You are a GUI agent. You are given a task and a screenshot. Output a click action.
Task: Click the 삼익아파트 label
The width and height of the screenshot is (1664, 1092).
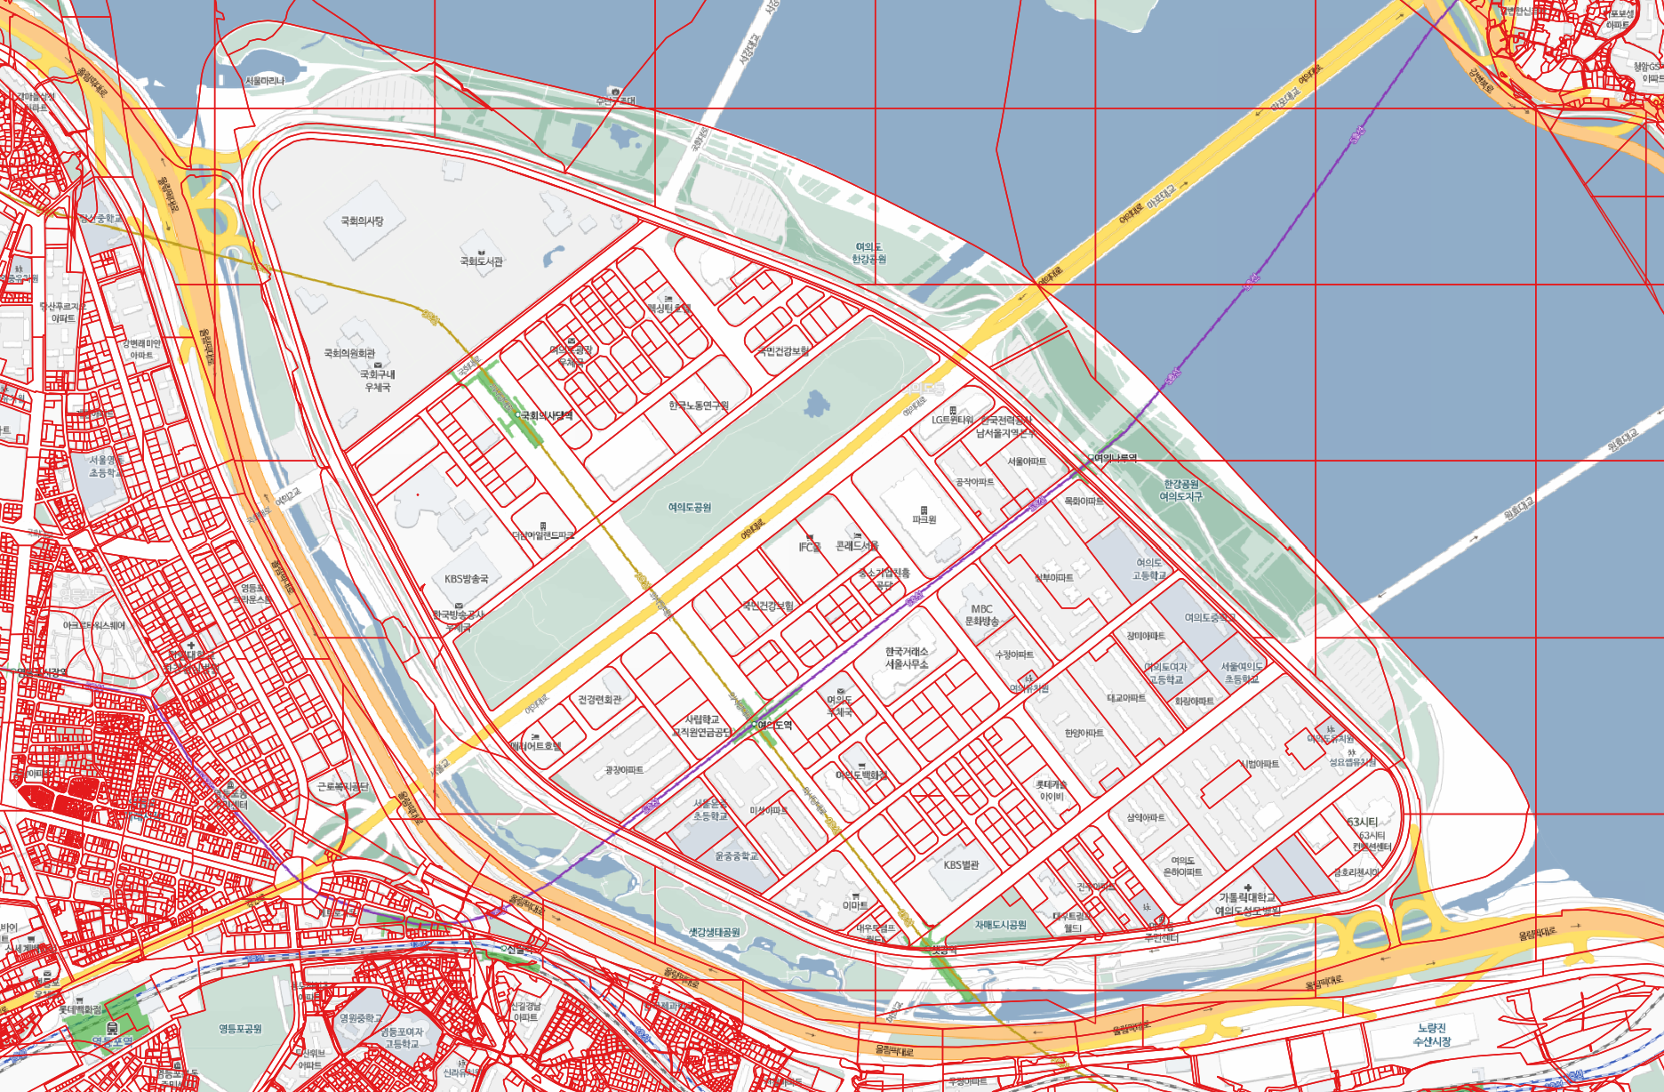1146,818
